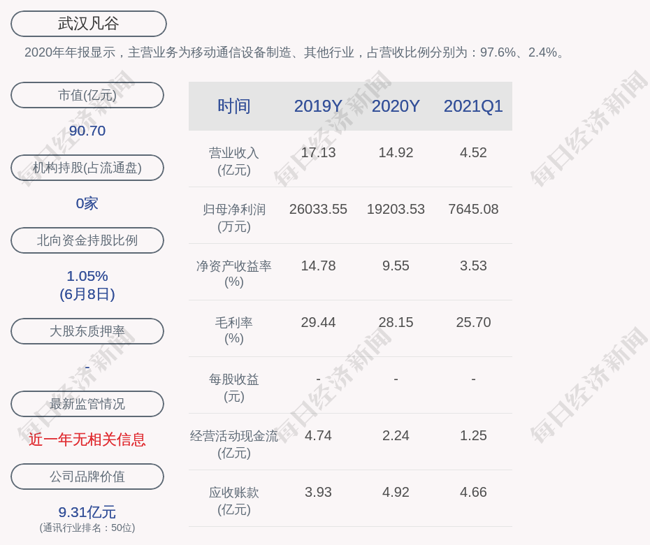Click the 26033.55 net profit value

tap(318, 209)
